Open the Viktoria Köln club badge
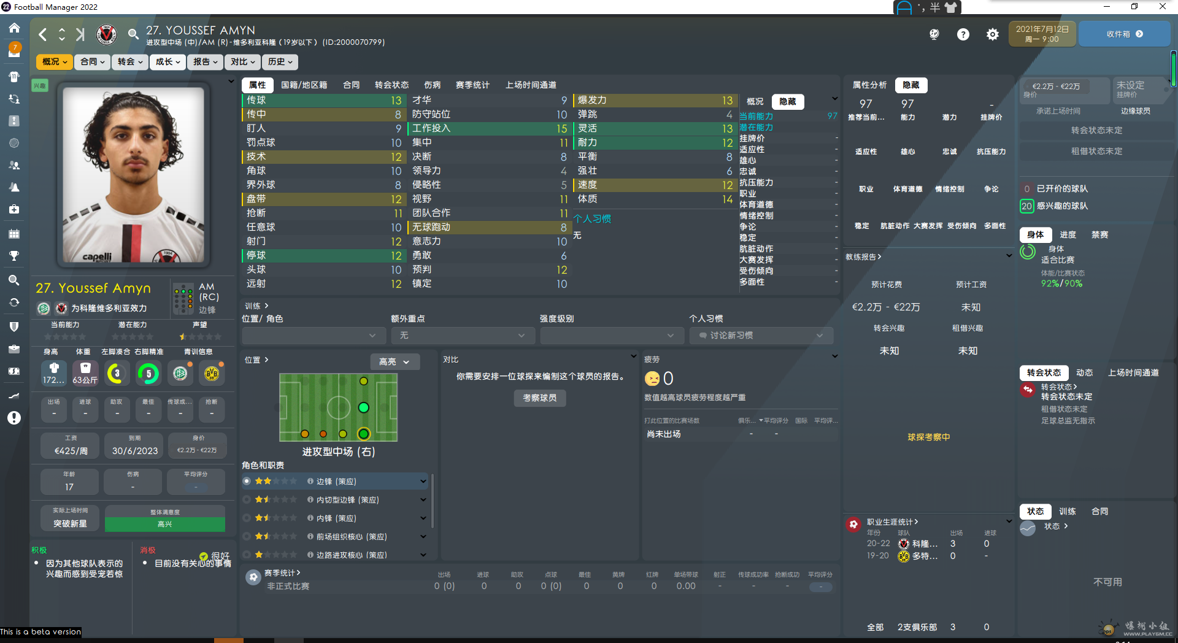The height and width of the screenshot is (643, 1178). click(107, 34)
